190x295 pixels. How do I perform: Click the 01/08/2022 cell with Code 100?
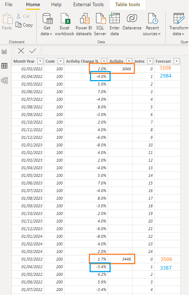pos(28,107)
